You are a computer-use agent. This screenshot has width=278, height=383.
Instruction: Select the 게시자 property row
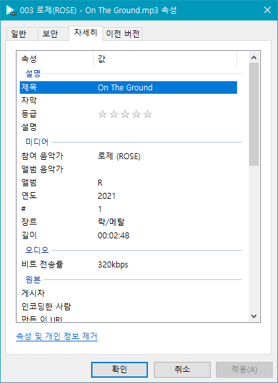pos(128,293)
